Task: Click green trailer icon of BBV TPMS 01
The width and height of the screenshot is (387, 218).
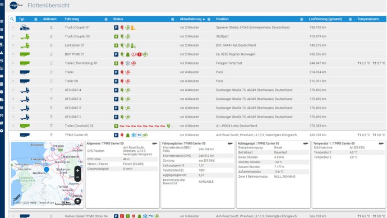Action: tap(25, 54)
